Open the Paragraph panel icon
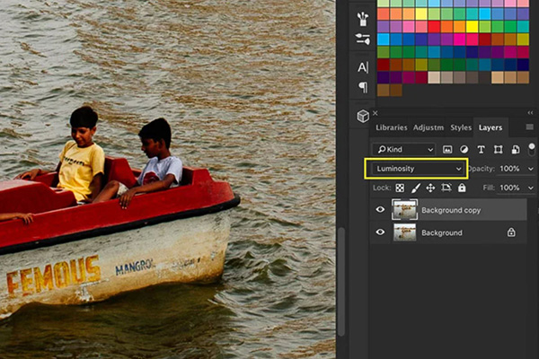The image size is (539, 359). click(363, 88)
